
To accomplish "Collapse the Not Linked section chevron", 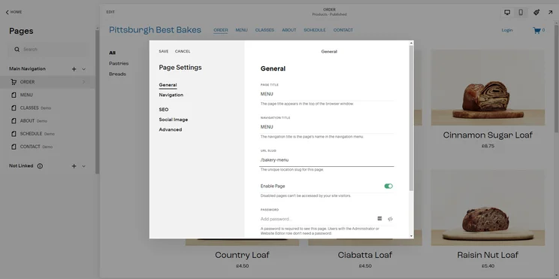I will pos(84,166).
